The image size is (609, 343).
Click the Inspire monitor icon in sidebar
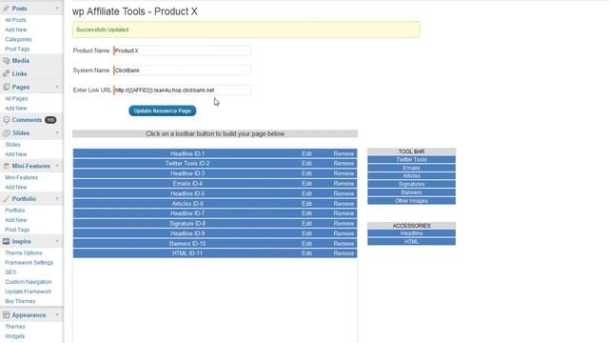pos(7,241)
